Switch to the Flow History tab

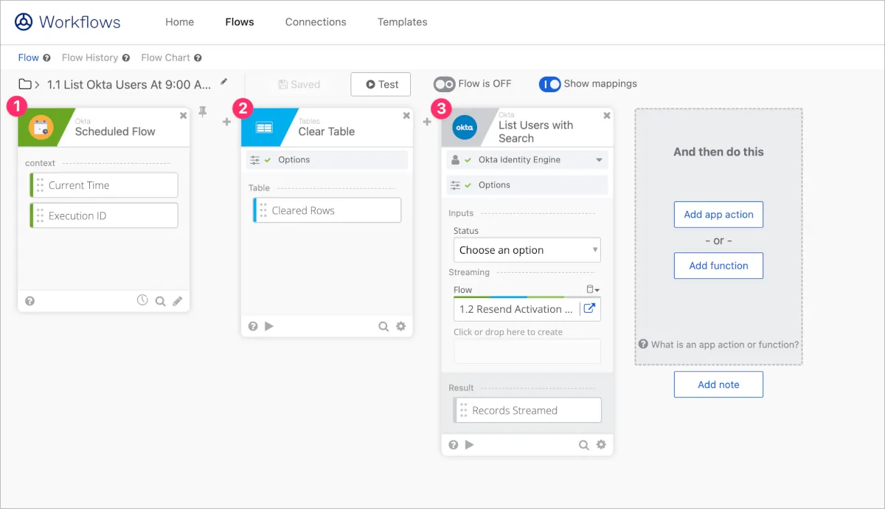tap(90, 58)
